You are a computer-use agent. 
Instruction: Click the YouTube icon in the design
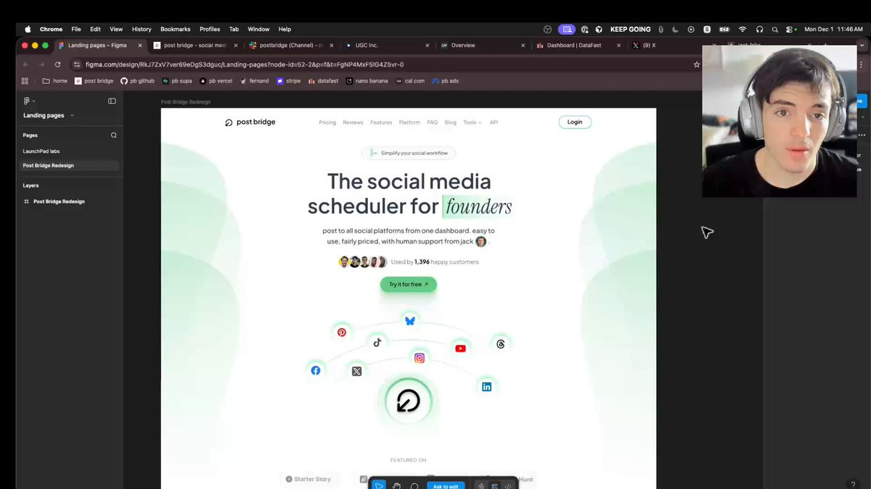(460, 348)
